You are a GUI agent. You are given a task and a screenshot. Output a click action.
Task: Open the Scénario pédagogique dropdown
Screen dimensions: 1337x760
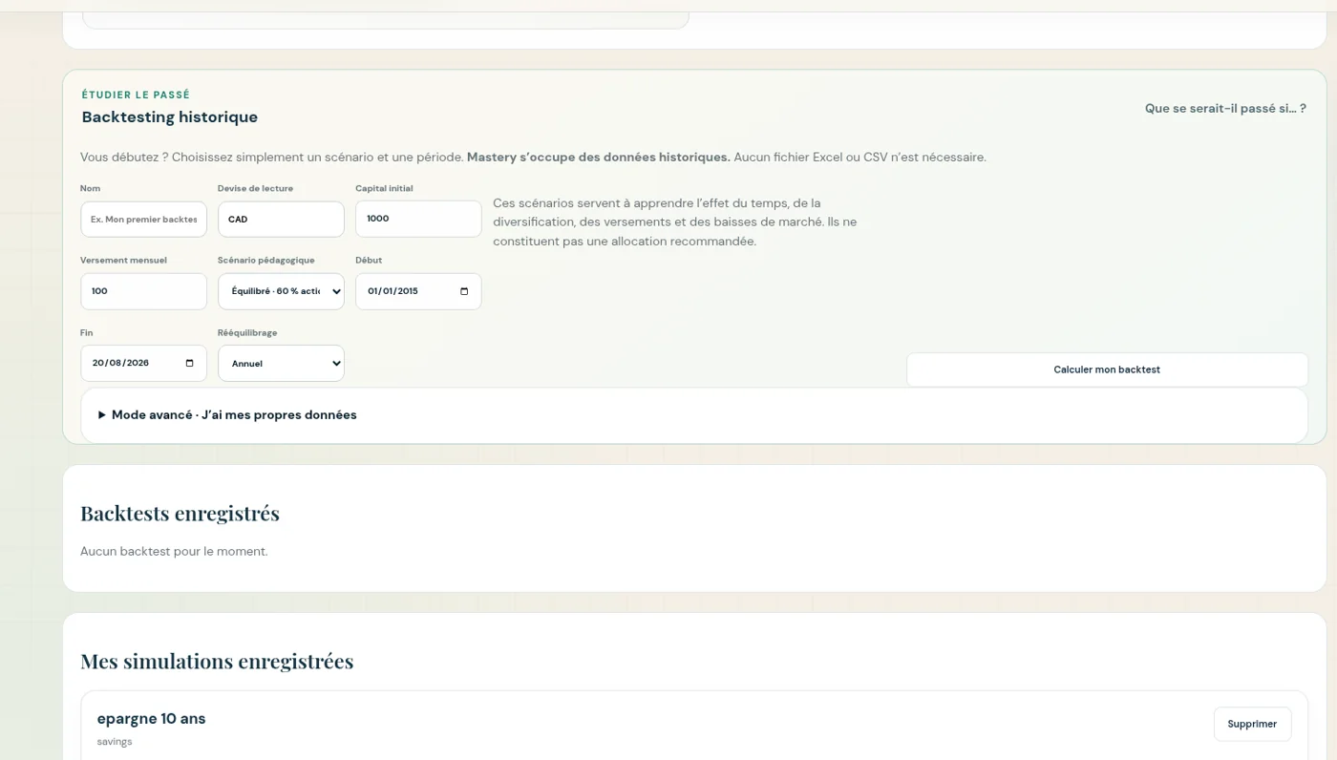281,291
